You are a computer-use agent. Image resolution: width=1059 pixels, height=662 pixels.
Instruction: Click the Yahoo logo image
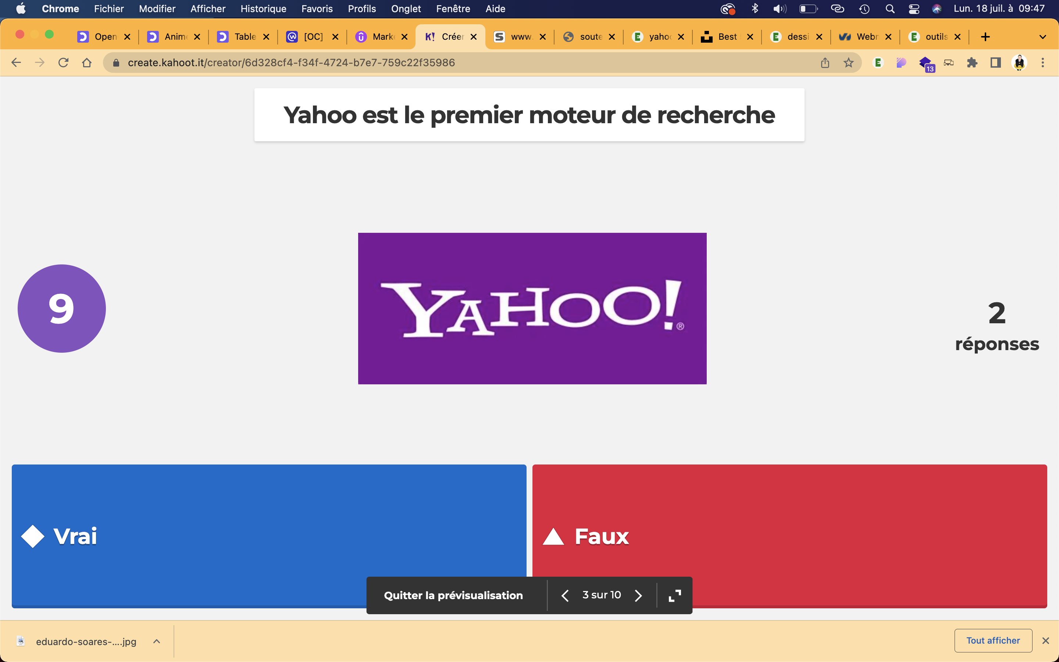click(532, 308)
